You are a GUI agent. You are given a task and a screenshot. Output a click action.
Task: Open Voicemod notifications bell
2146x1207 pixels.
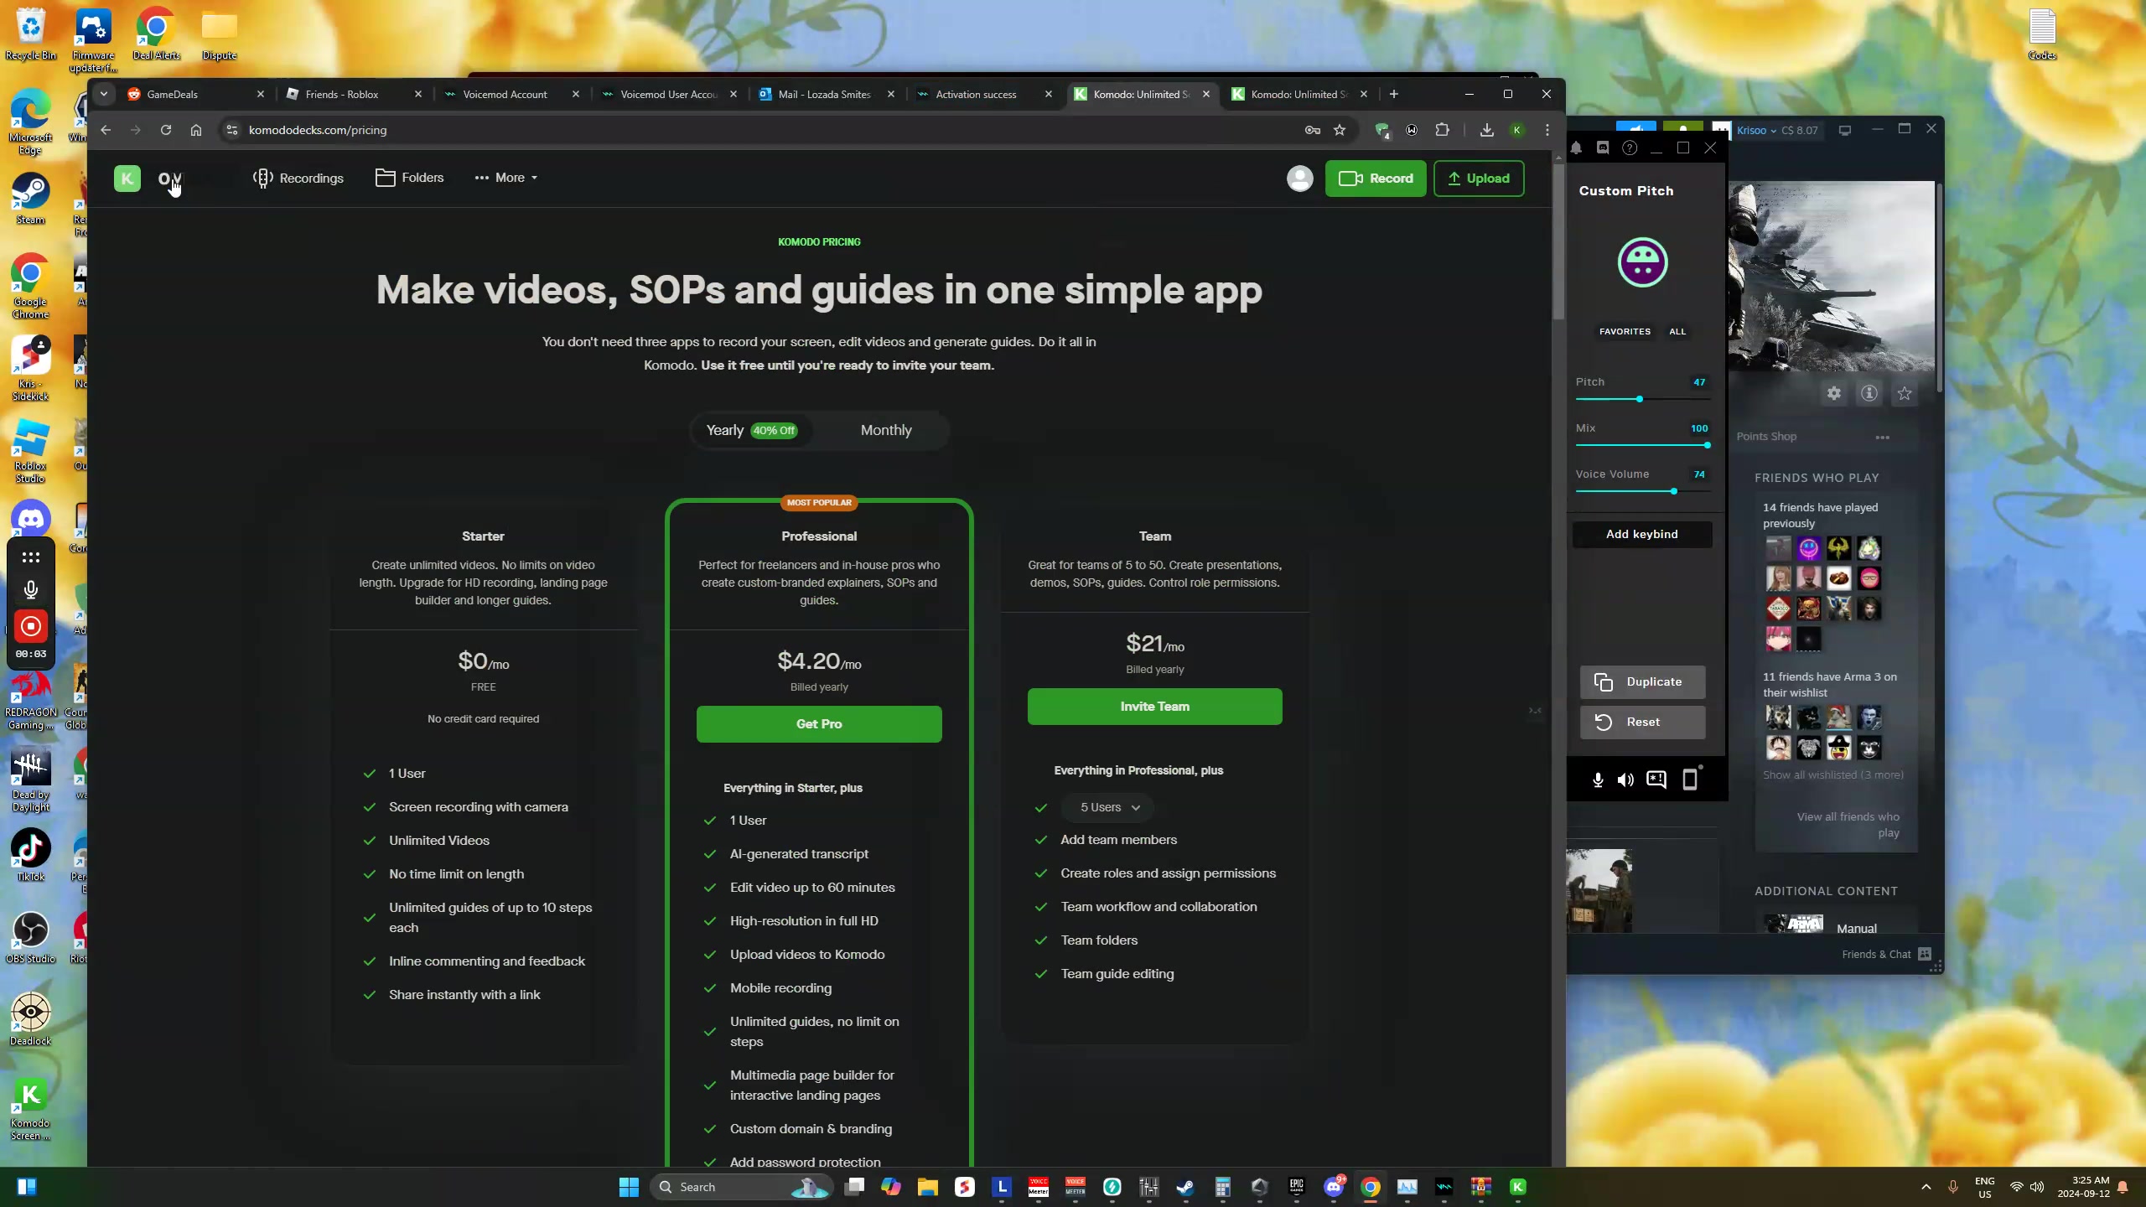[1576, 148]
